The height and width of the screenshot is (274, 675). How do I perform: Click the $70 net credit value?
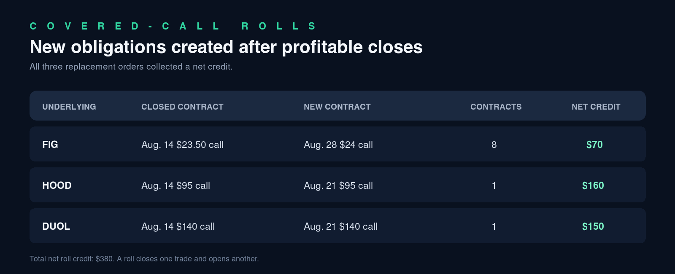click(x=594, y=145)
